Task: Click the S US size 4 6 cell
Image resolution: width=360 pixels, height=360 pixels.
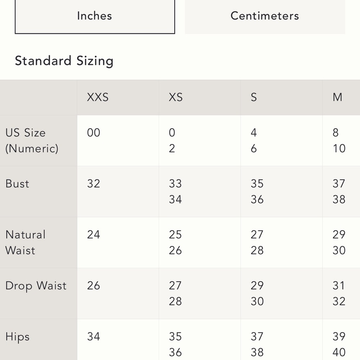Action: click(282, 140)
